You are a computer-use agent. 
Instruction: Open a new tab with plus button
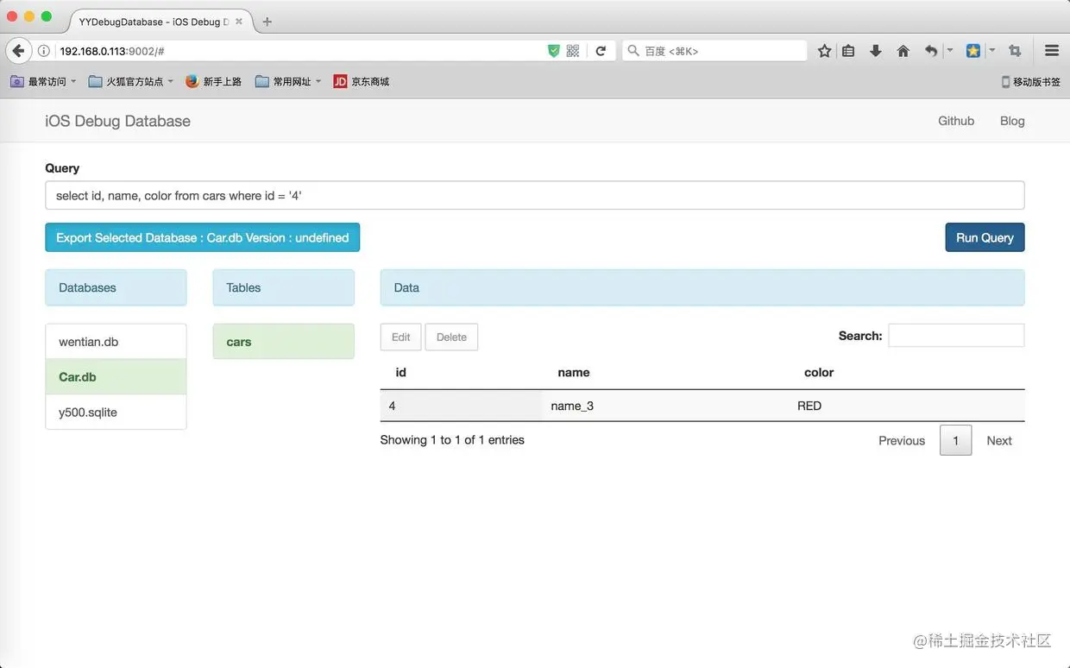[x=267, y=22]
